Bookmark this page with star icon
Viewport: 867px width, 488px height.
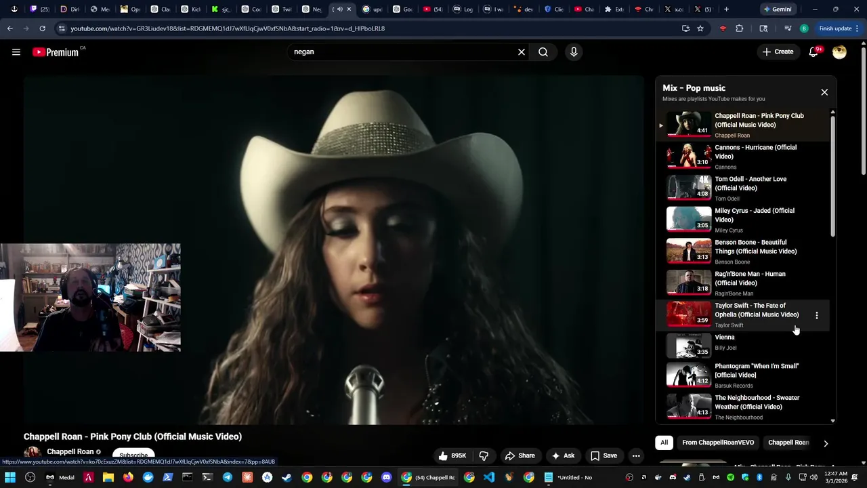(700, 28)
